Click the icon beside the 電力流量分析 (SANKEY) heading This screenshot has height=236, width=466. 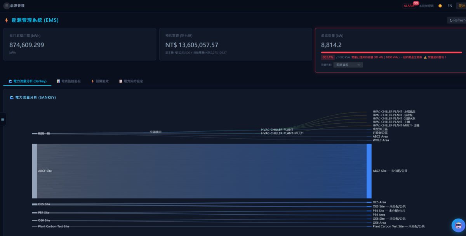coord(12,98)
